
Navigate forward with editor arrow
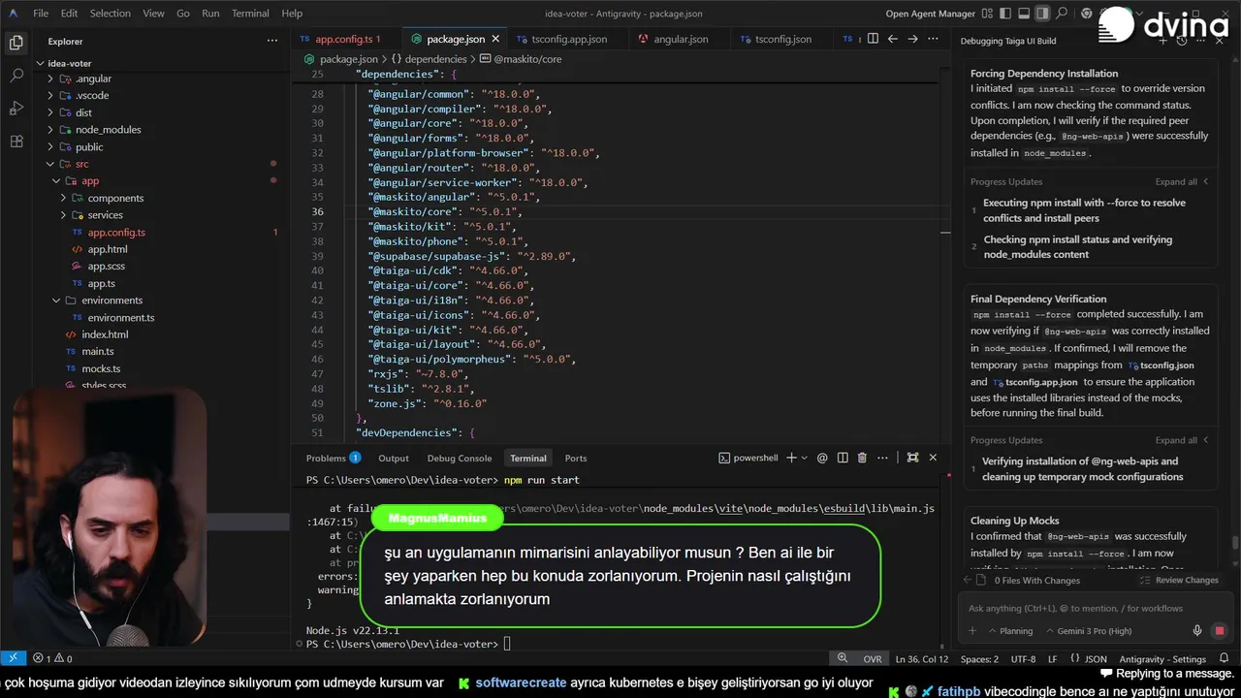913,39
